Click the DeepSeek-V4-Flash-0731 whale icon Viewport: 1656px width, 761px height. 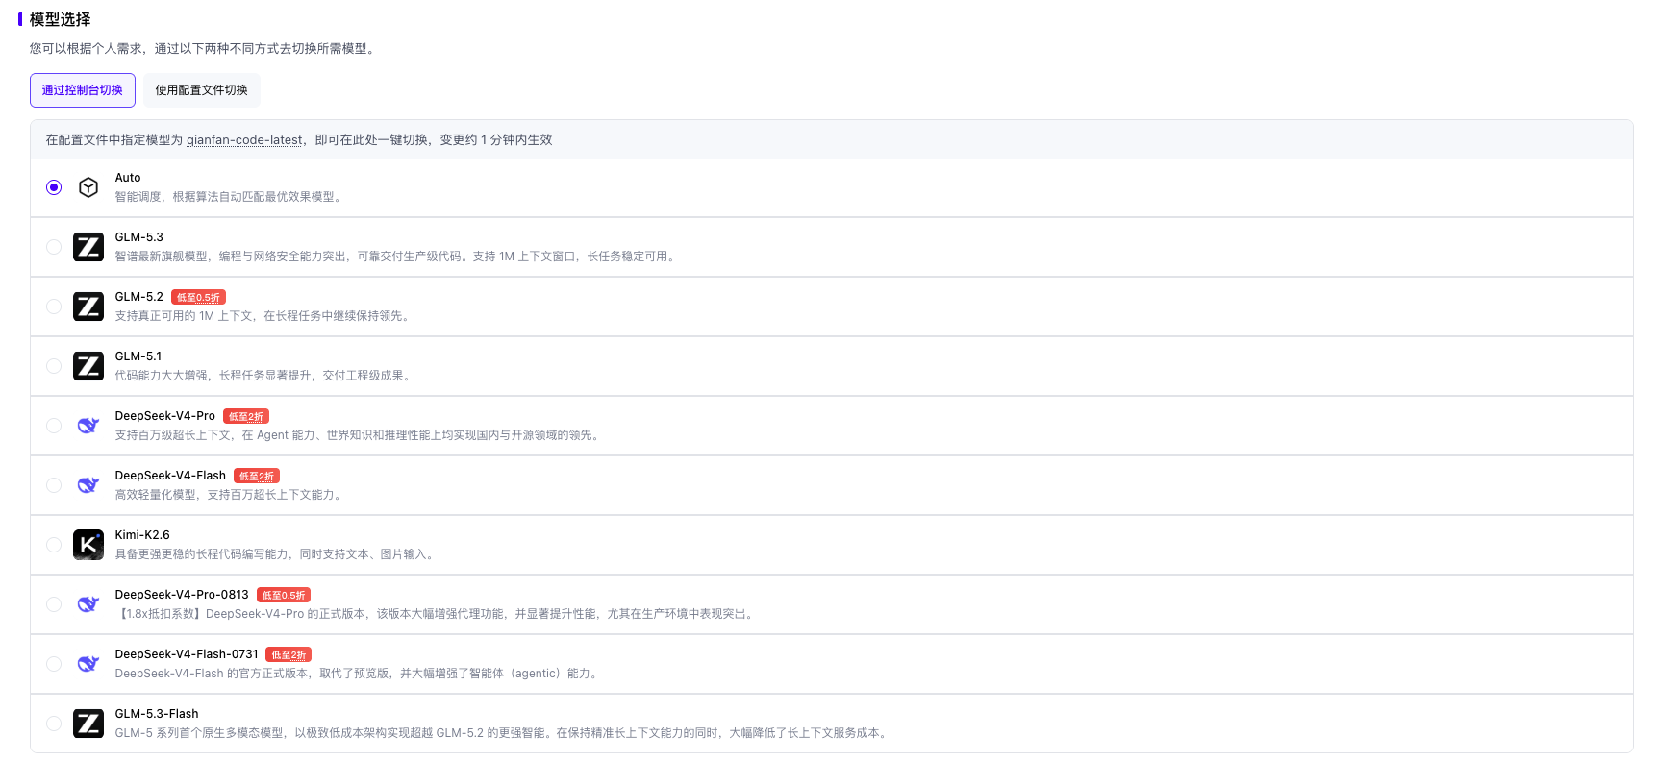point(88,664)
